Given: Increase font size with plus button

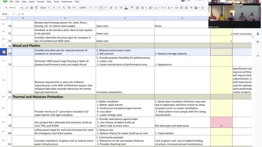Looking at the screenshot, I should pos(106,8).
